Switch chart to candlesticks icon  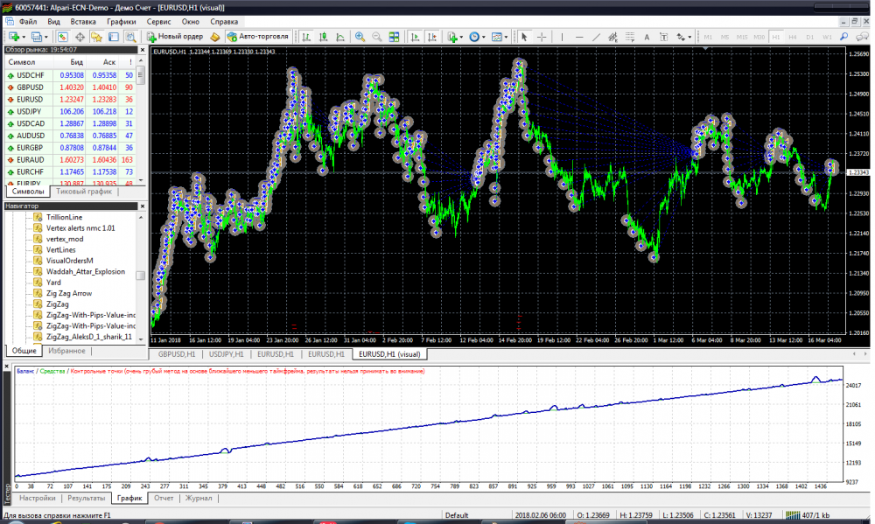323,37
